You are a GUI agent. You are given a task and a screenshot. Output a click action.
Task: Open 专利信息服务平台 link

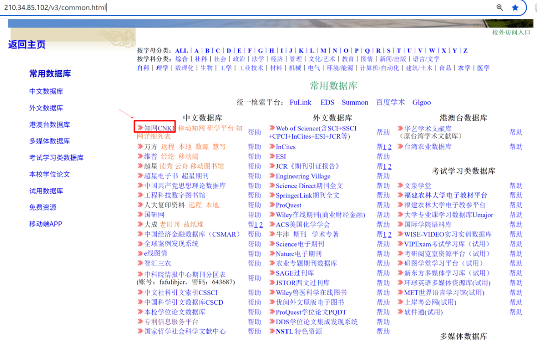click(x=171, y=322)
